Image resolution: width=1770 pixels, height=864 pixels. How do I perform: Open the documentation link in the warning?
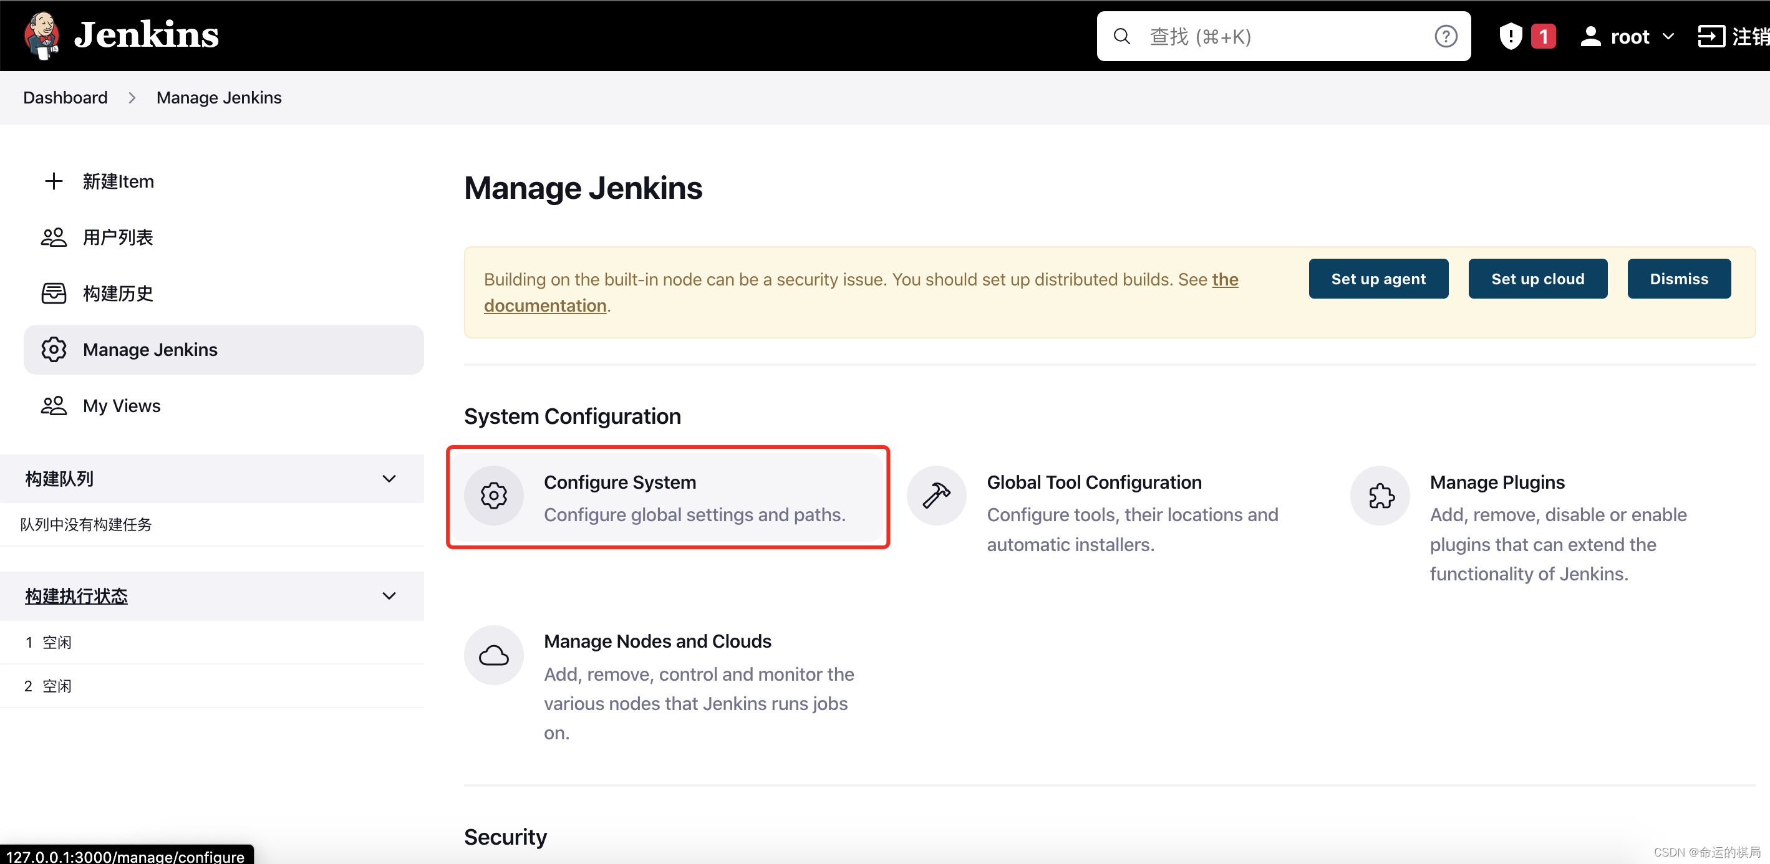(545, 305)
